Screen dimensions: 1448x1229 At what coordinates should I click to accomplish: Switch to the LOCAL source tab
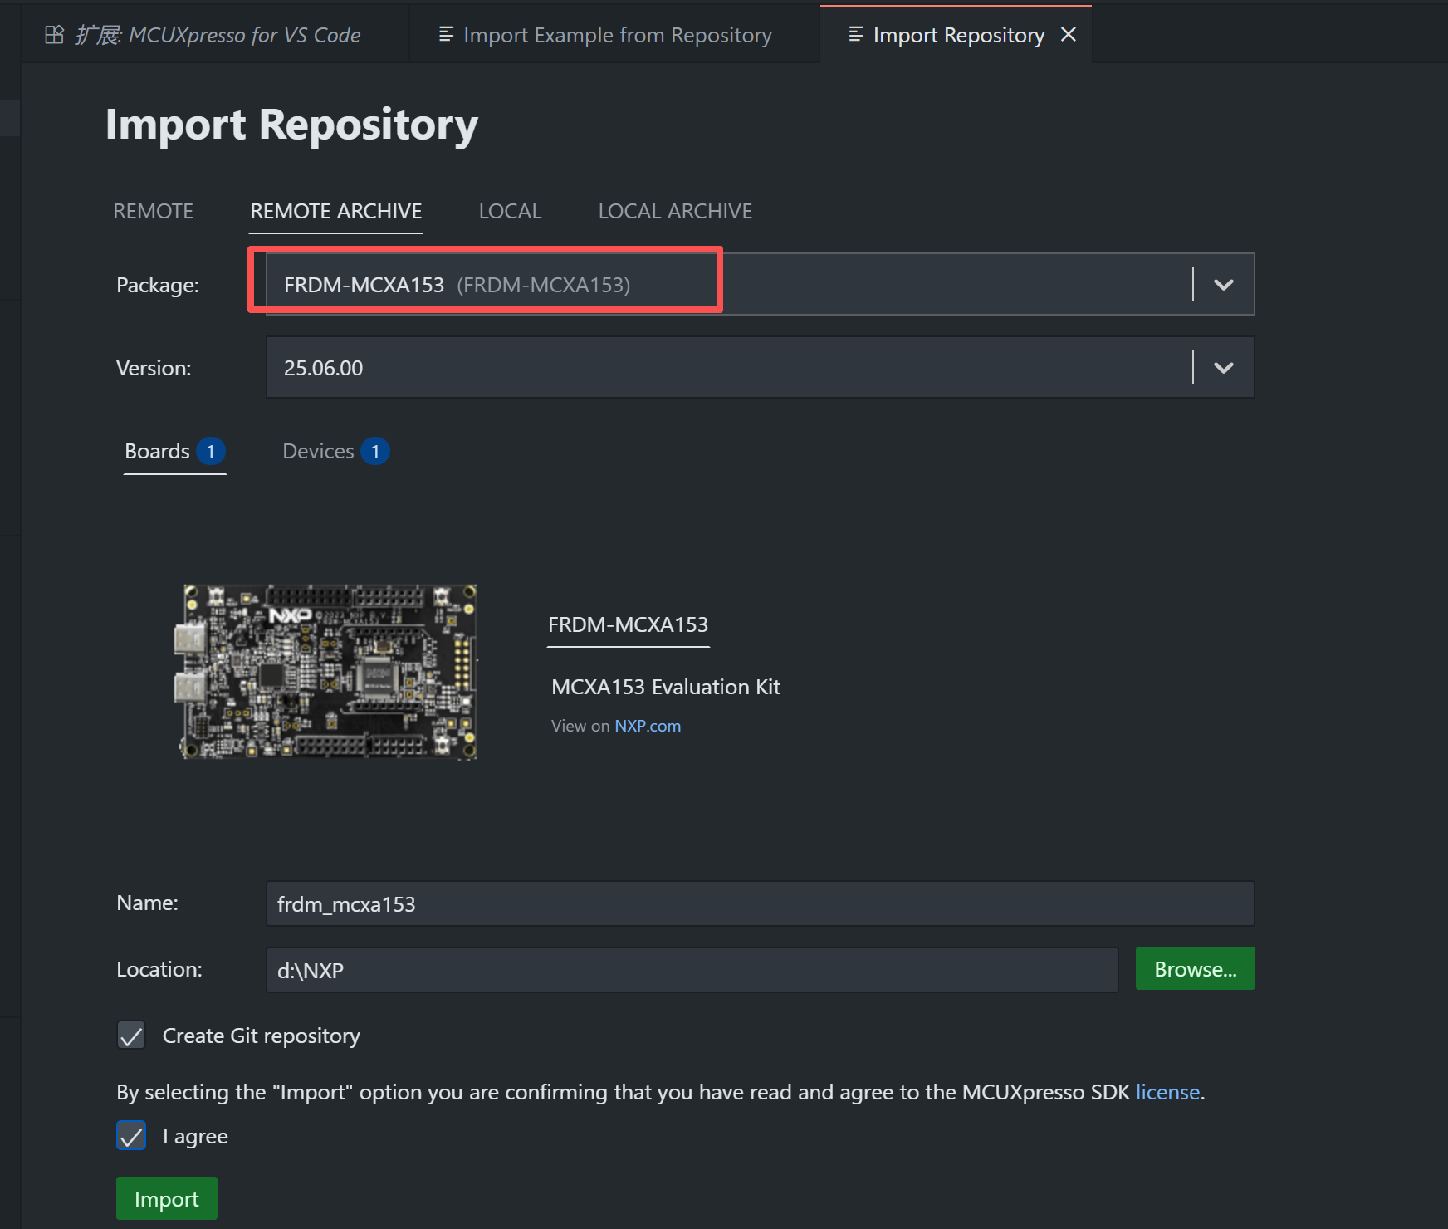click(x=510, y=211)
